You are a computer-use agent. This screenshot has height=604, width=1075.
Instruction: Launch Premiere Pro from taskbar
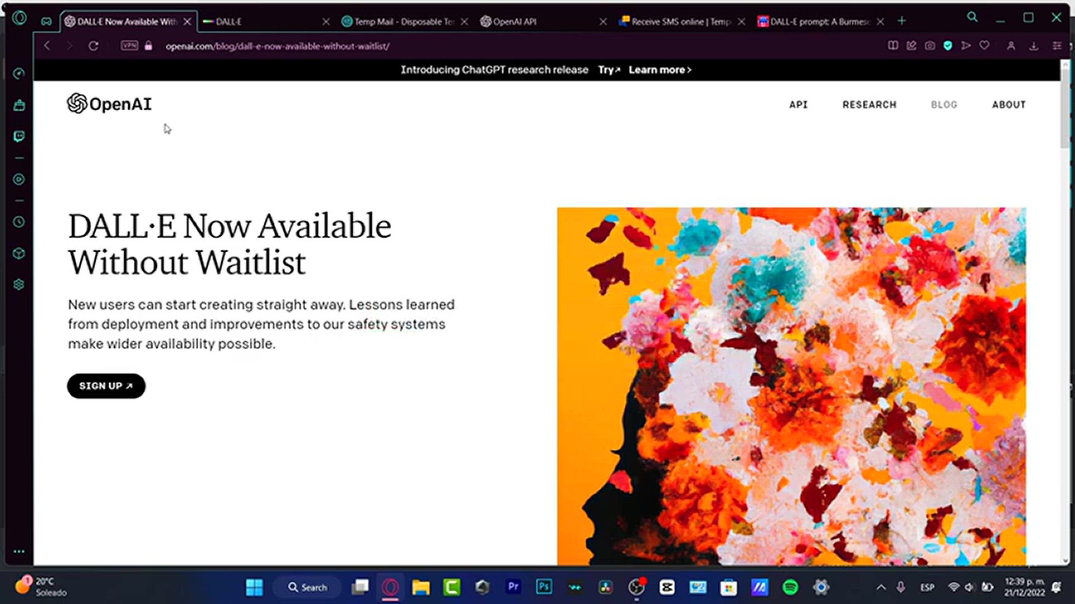click(x=513, y=587)
